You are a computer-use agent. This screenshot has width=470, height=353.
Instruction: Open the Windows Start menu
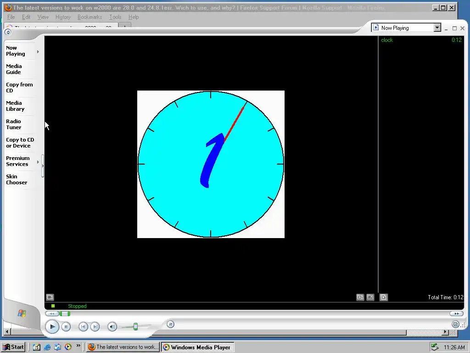[13, 347]
